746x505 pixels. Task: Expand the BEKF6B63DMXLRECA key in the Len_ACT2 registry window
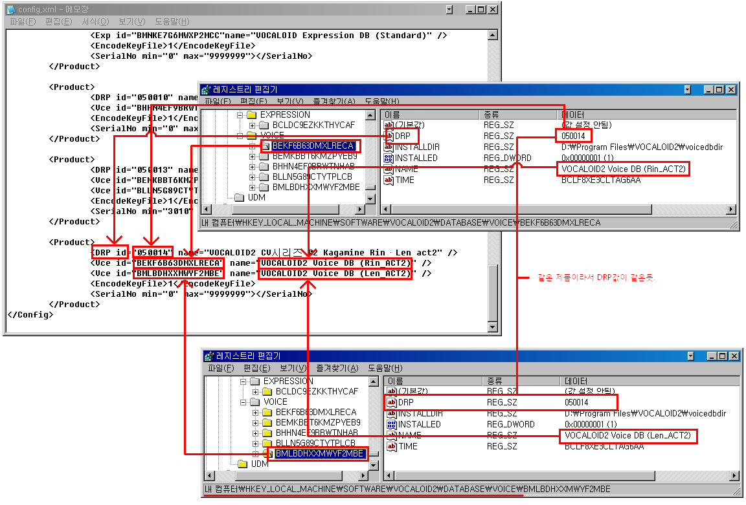click(x=256, y=413)
